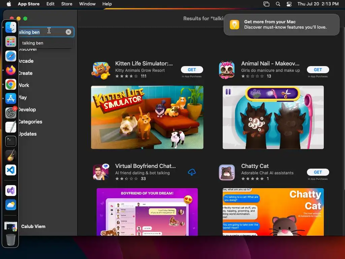Open minimized window preview in dock
Image resolution: width=345 pixels, height=259 pixels.
point(10,226)
